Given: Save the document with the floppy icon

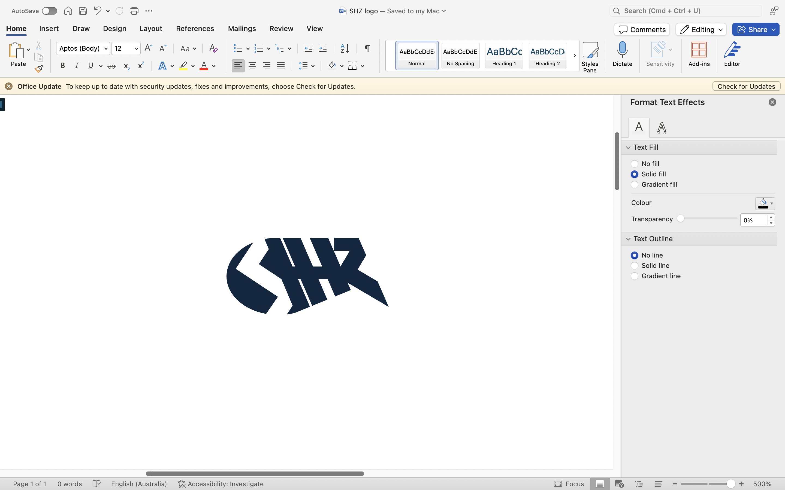Looking at the screenshot, I should coord(83,11).
